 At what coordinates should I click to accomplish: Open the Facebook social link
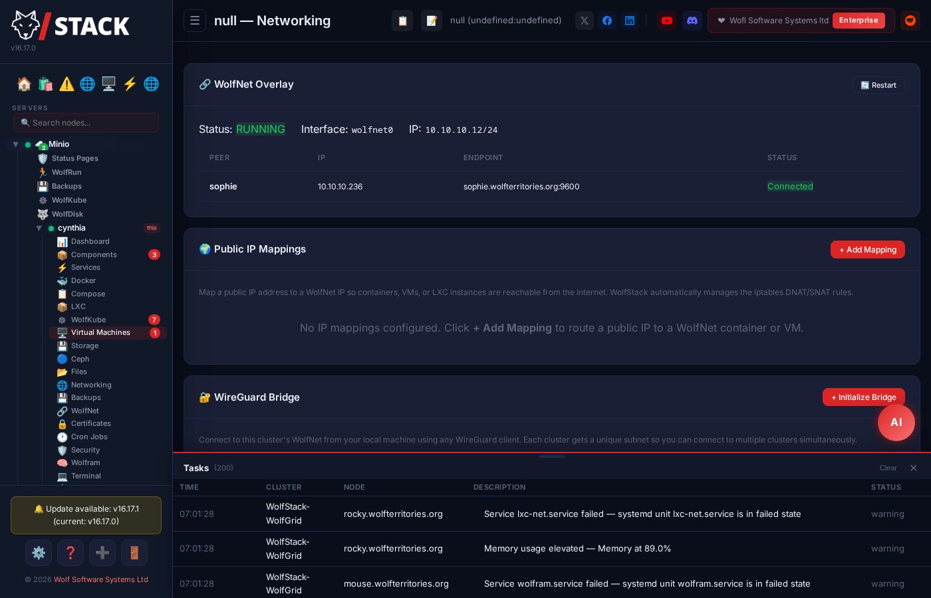click(607, 21)
